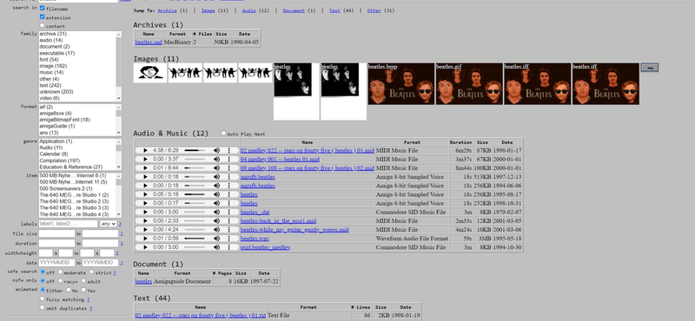695x321 pixels.
Task: Mute the psid.beatles_medley audio player
Action: (216, 247)
